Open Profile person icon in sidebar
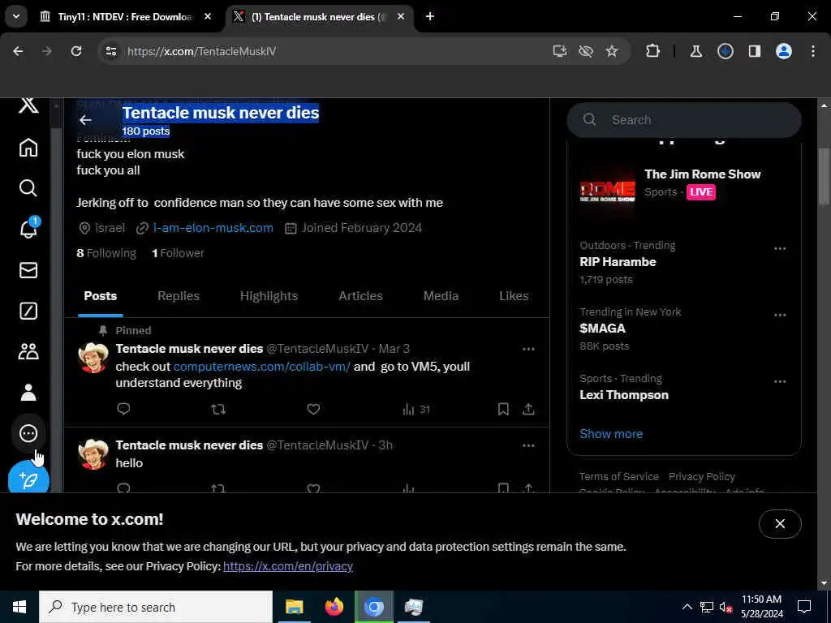The width and height of the screenshot is (831, 623). [x=28, y=393]
